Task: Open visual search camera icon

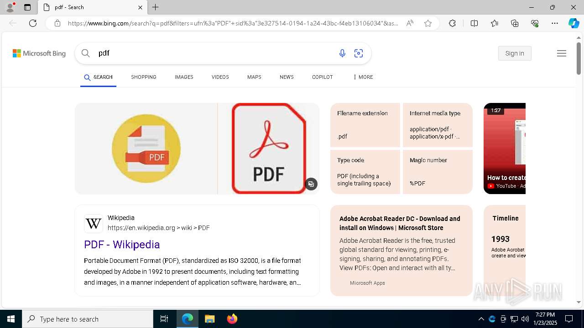Action: (359, 53)
